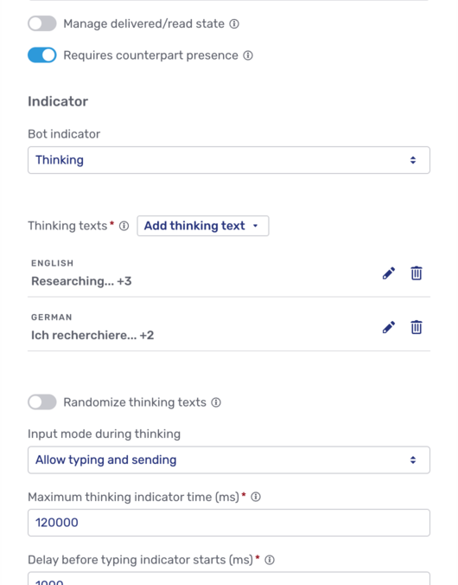Click the Input mode during thinking label

pos(104,434)
